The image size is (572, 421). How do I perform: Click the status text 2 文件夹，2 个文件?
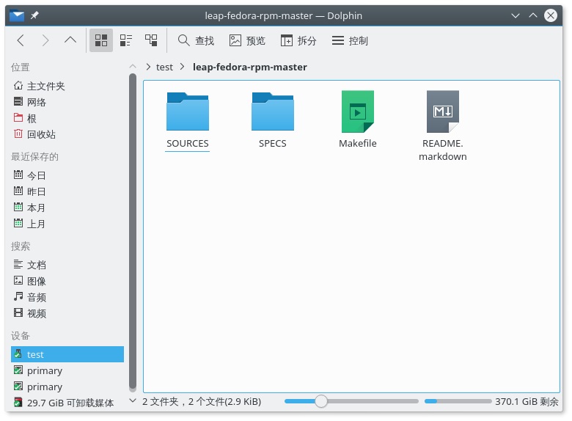[202, 402]
